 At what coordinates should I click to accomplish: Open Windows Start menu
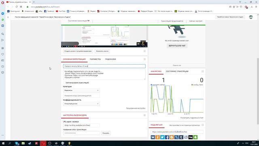point(3,143)
